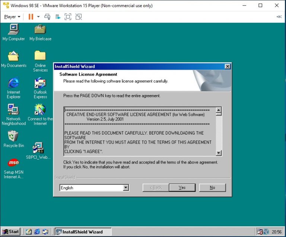Click No to decline the agreement
Screen dimensions: 286x237
pyautogui.click(x=212, y=187)
